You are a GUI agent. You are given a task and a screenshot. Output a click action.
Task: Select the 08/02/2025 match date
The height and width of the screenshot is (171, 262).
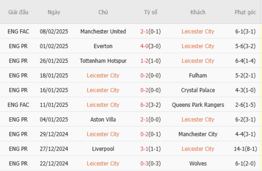point(54,31)
